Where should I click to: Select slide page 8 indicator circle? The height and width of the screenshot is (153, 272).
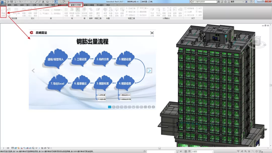(137, 107)
